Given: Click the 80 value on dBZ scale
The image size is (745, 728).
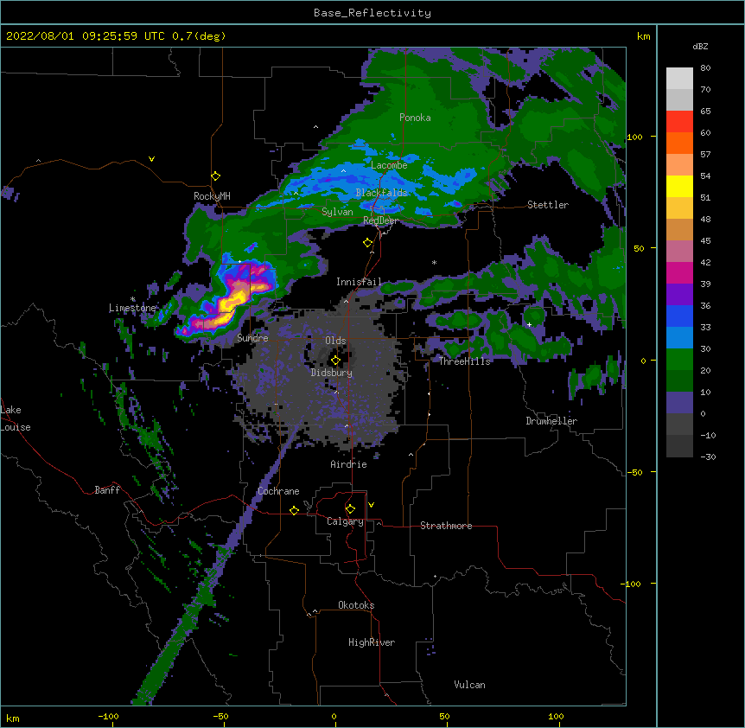Looking at the screenshot, I should pos(705,68).
